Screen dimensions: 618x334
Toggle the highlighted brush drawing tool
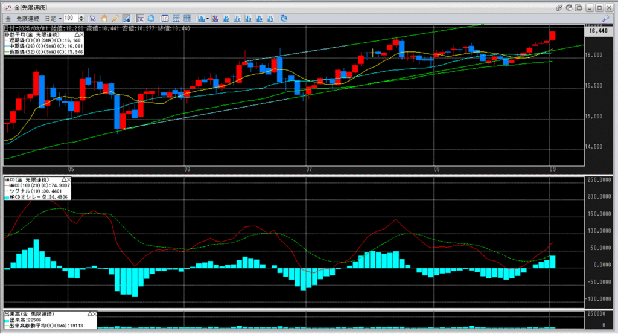(x=126, y=18)
